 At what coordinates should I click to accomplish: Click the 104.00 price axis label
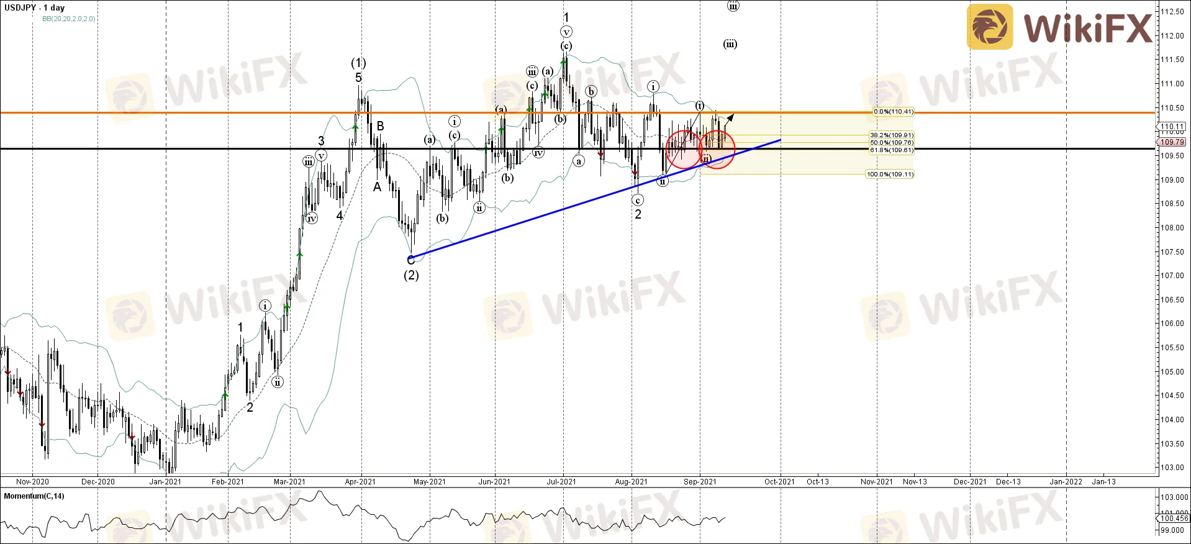coord(1172,420)
